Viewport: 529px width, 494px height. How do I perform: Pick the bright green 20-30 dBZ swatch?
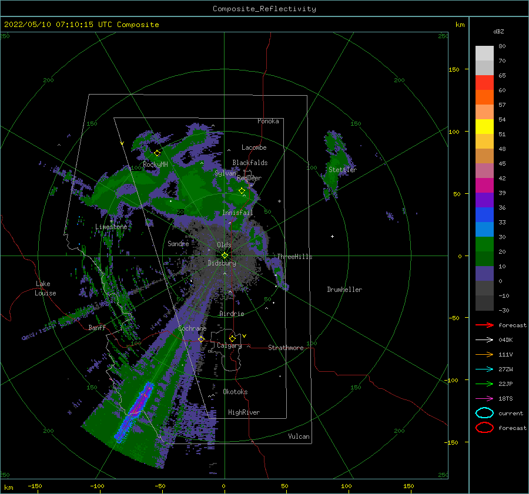[x=484, y=244]
